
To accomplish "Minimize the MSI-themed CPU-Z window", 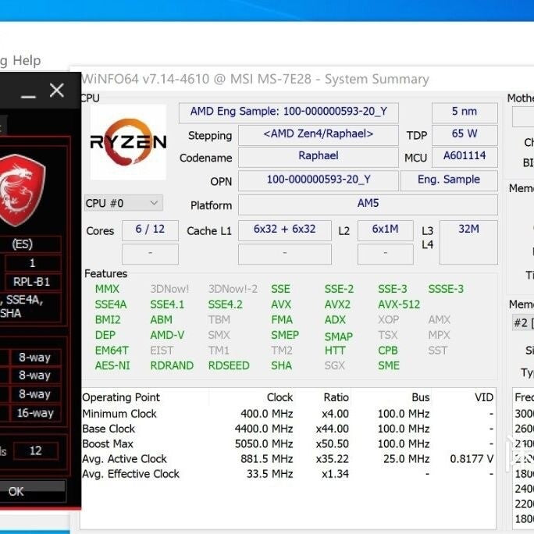I will click(28, 92).
